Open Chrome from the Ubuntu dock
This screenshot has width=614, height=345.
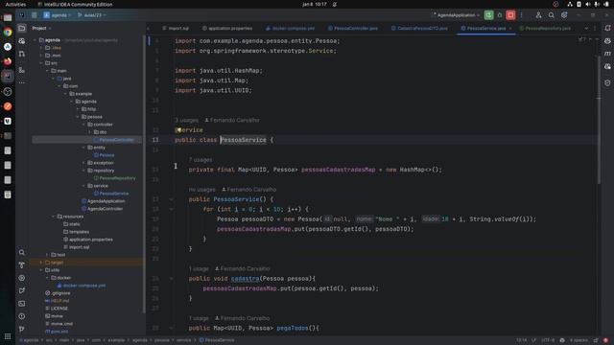8,32
